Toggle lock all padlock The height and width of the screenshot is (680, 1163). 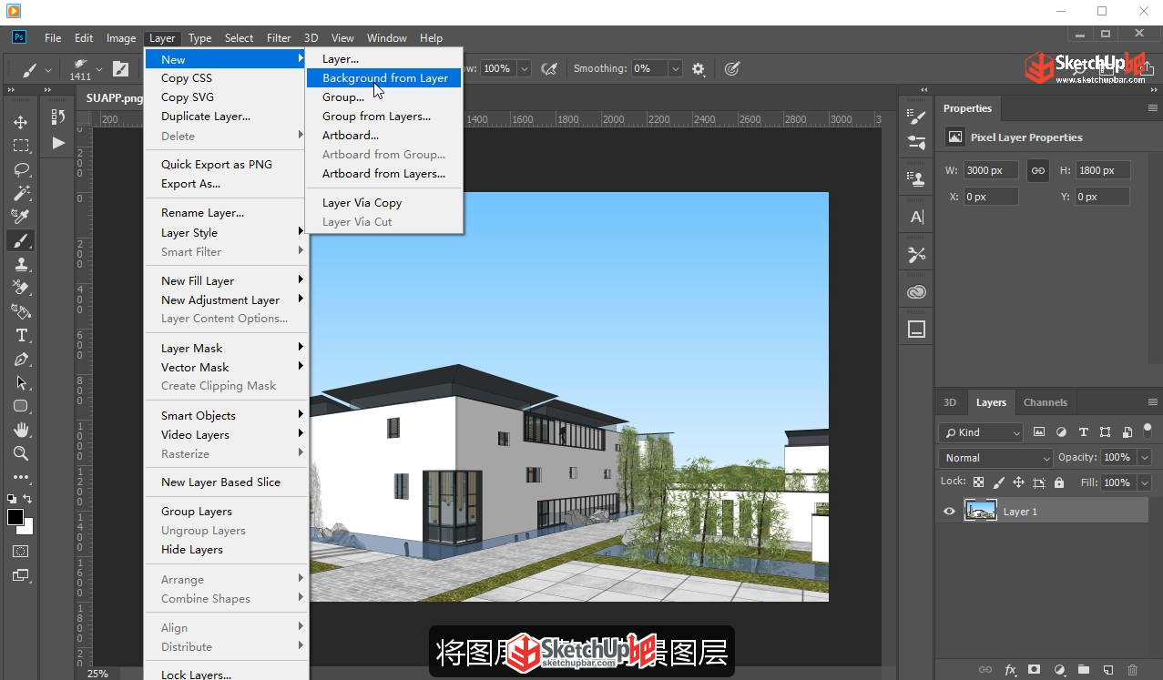point(1059,482)
